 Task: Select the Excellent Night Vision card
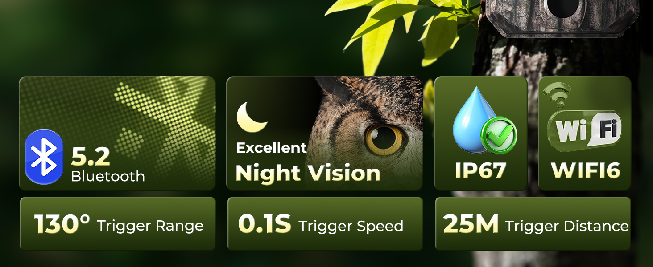point(325,133)
